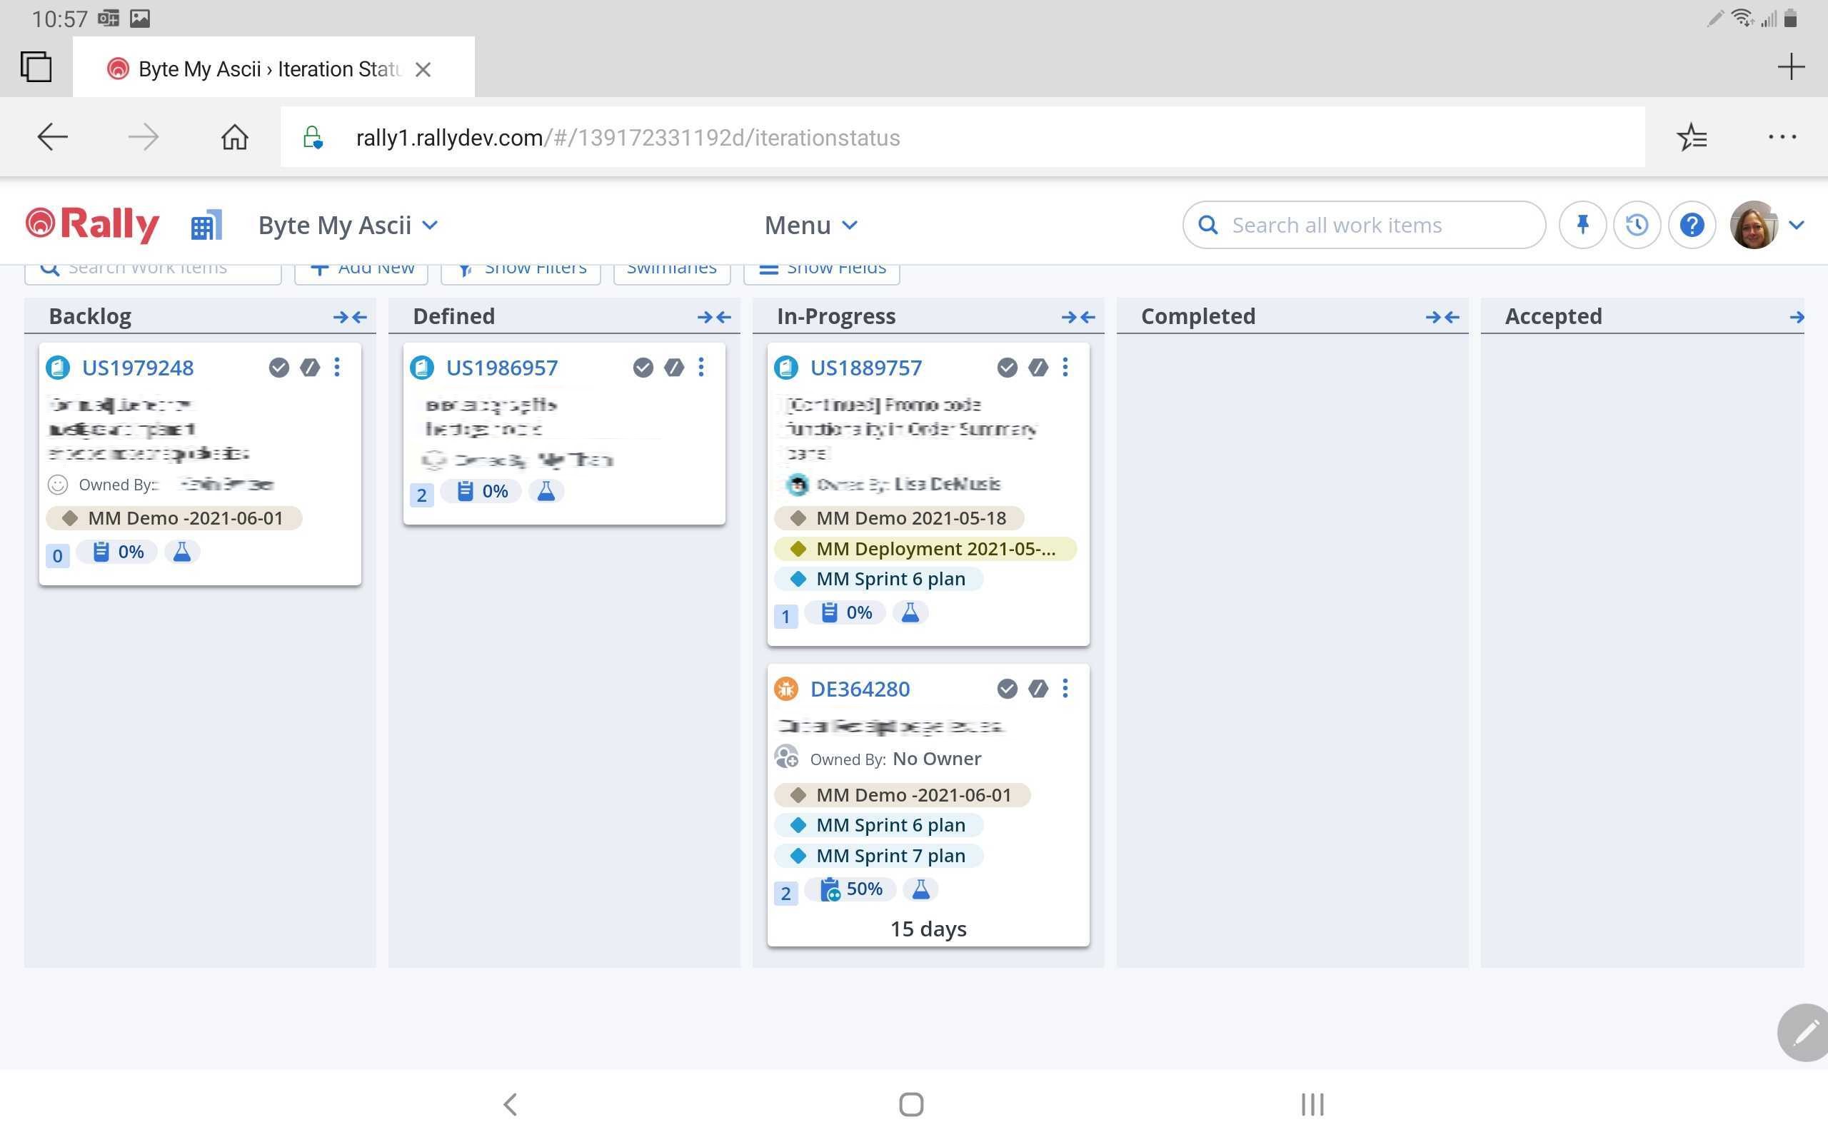Open story US1889757

[865, 368]
